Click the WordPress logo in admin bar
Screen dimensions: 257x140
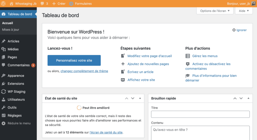coord(3,4)
